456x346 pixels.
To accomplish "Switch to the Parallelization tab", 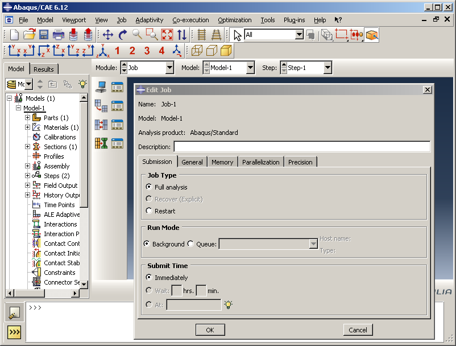I will coord(260,162).
